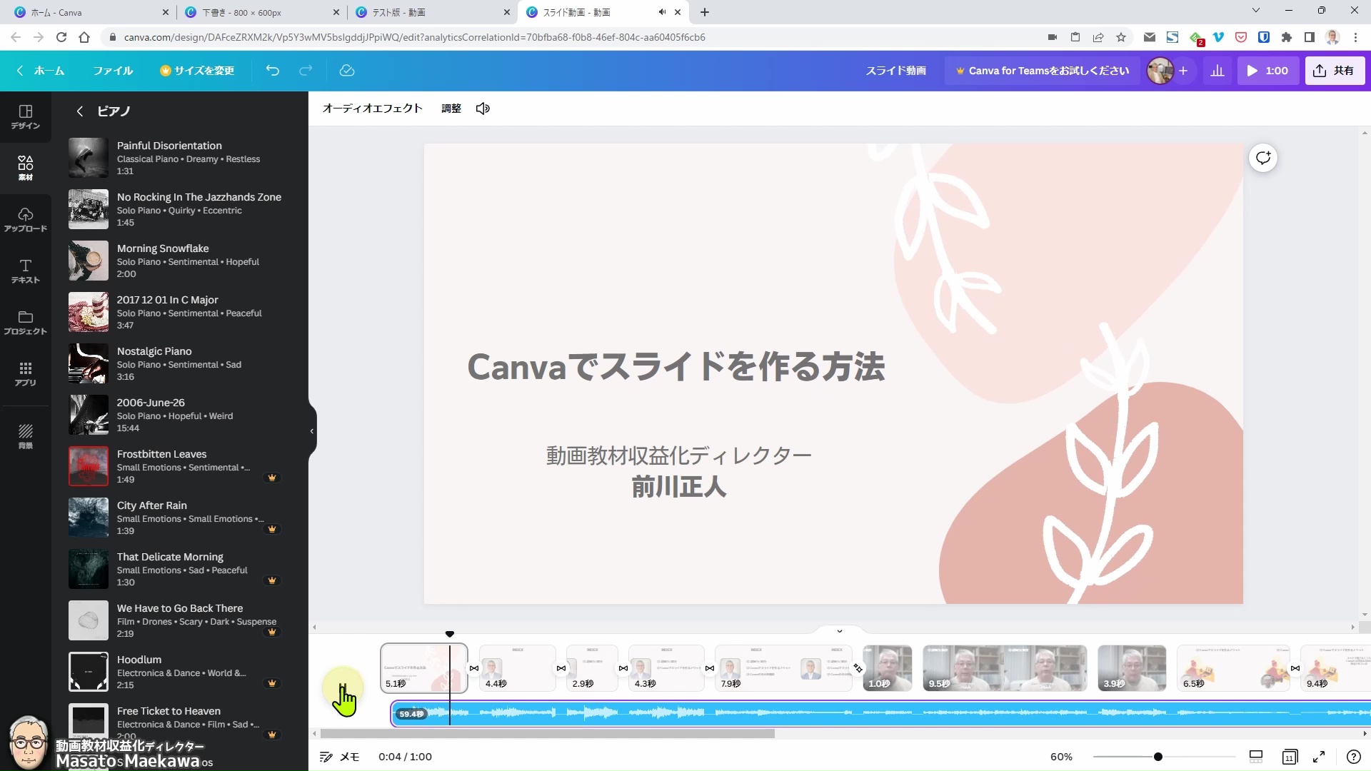Toggle the メモ notes panel
Viewport: 1371px width, 771px height.
pyautogui.click(x=340, y=757)
